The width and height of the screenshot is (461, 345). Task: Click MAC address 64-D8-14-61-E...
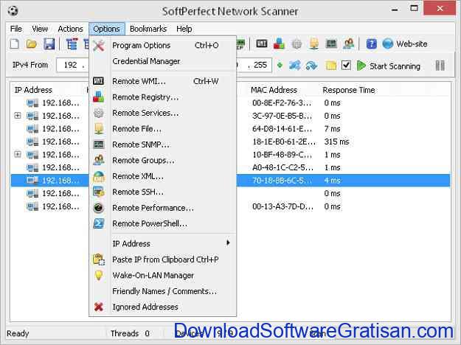coord(282,129)
